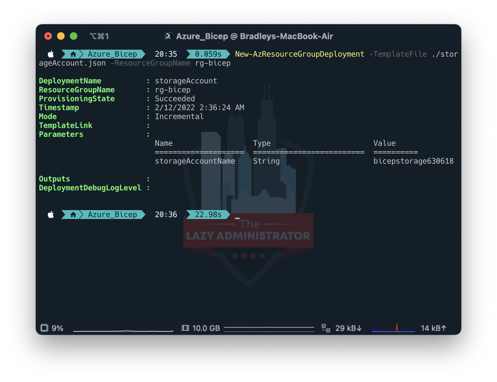
Task: Click the ⌥⌘1 window shortcut label
Action: tap(99, 36)
